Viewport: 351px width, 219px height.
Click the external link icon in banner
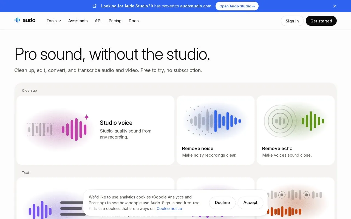pyautogui.click(x=95, y=6)
